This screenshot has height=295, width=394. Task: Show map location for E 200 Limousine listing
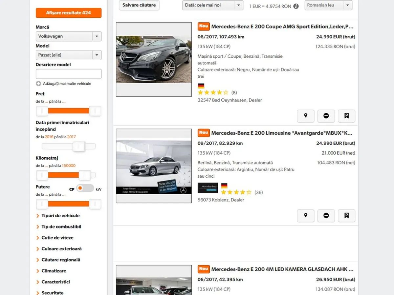tap(305, 215)
